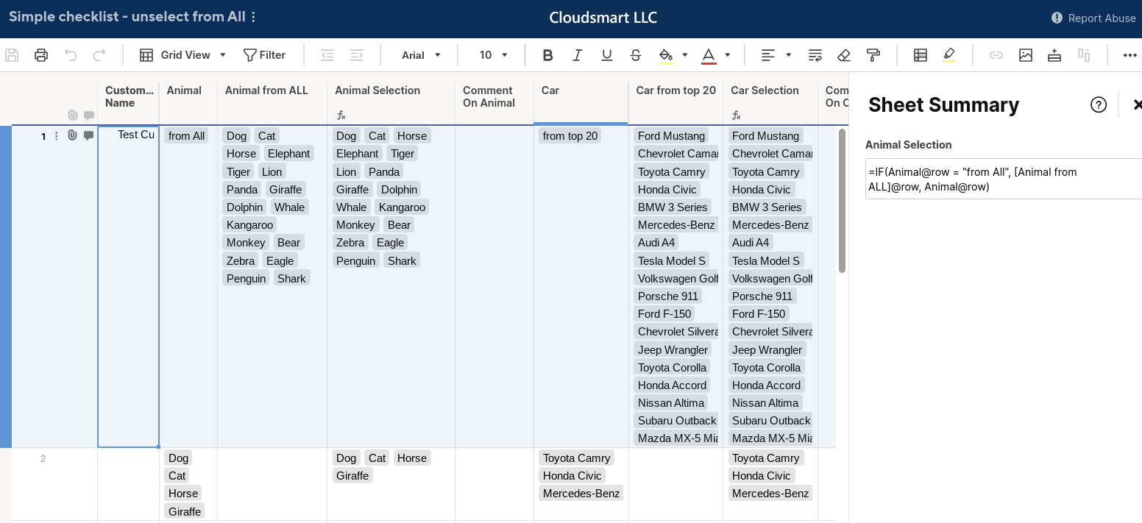1142x523 pixels.
Task: Print the sheet using printer icon
Action: pyautogui.click(x=41, y=55)
